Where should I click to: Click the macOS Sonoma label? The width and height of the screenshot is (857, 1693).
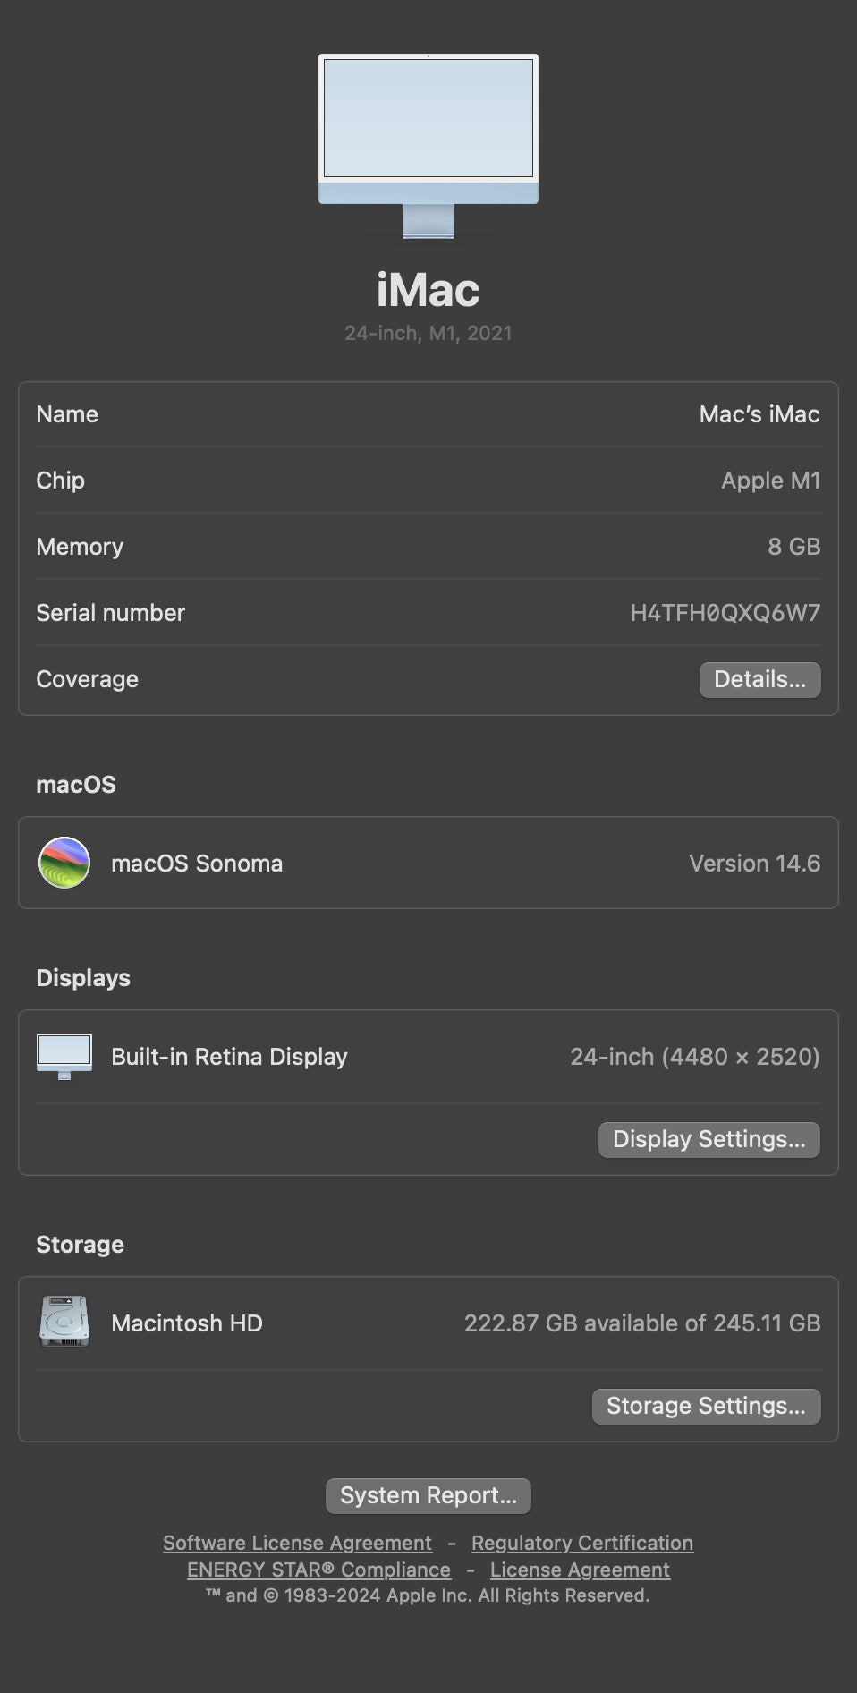coord(197,864)
